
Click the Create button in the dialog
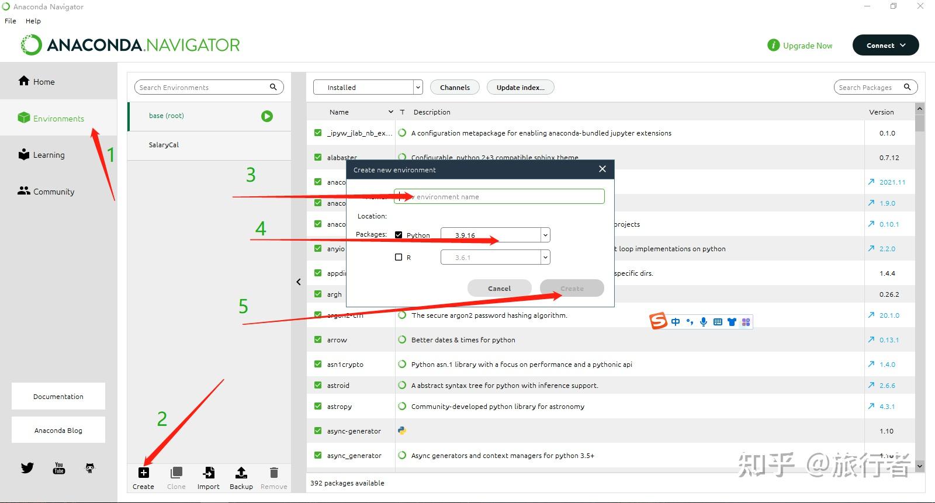572,288
